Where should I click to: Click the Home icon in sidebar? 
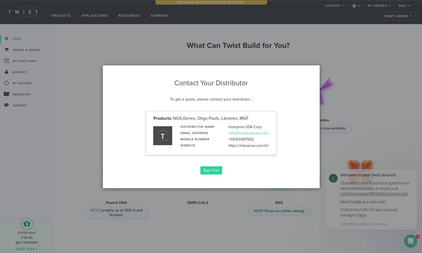tap(7, 39)
